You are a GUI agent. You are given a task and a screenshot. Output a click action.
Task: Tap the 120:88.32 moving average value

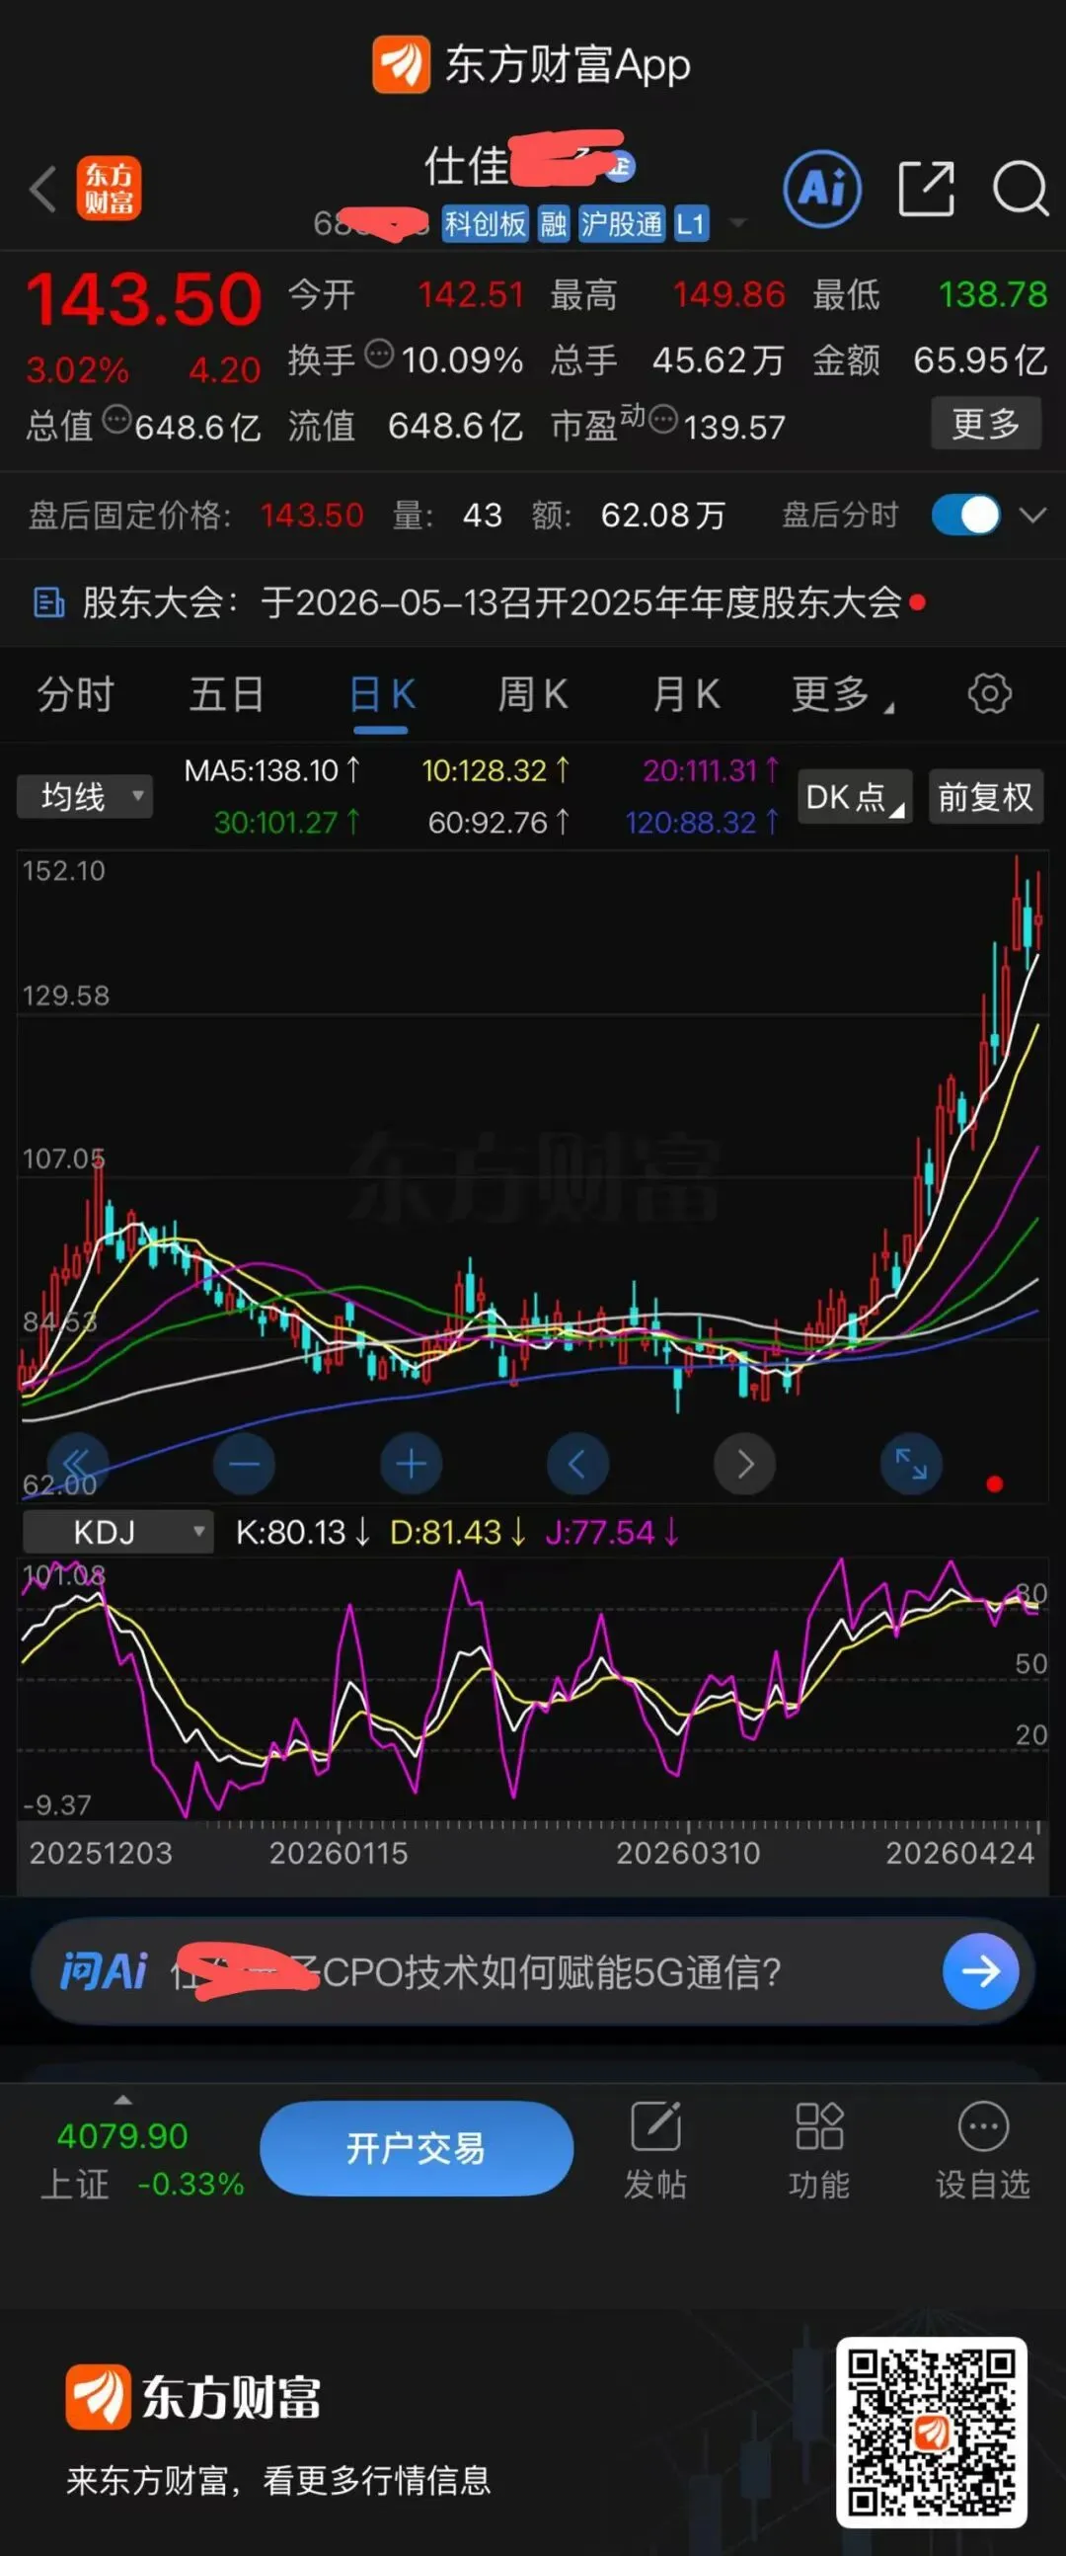point(702,822)
